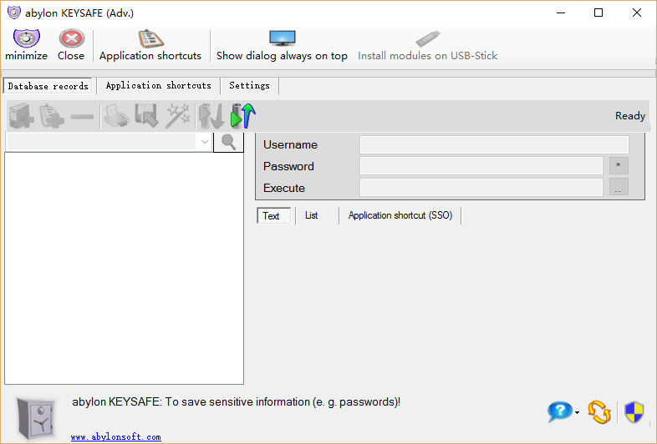Viewport: 657px width, 444px height.
Task: Toggle Show dialog always on top
Action: tap(282, 45)
